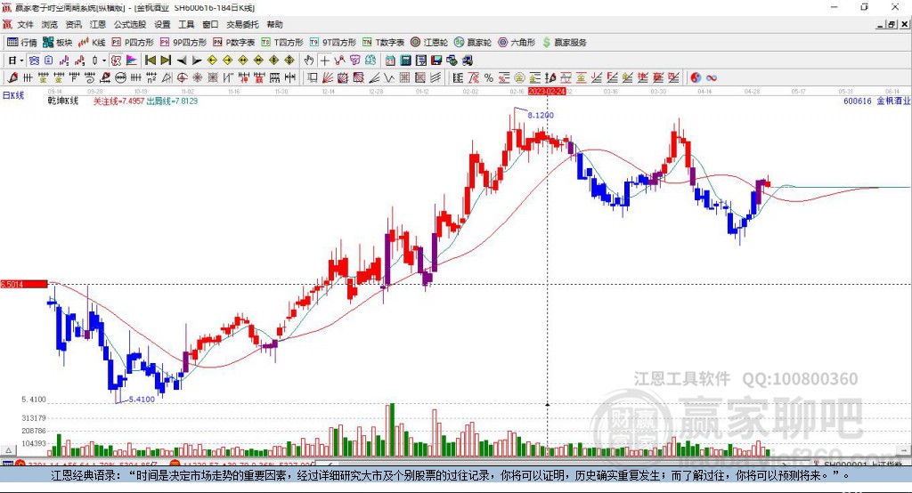Click the 关注线=7.4957 label
Viewport: 912px width, 493px height.
tap(118, 101)
